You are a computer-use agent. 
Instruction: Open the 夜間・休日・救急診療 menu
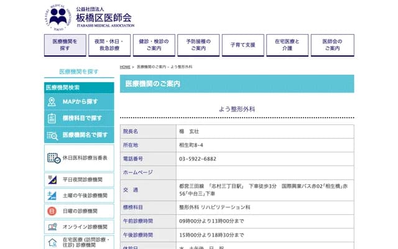point(110,45)
